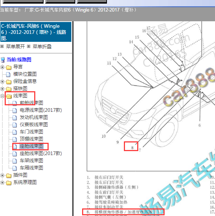Open the 搭铁图 folder
Screen dimensions: 215x216
20,88
